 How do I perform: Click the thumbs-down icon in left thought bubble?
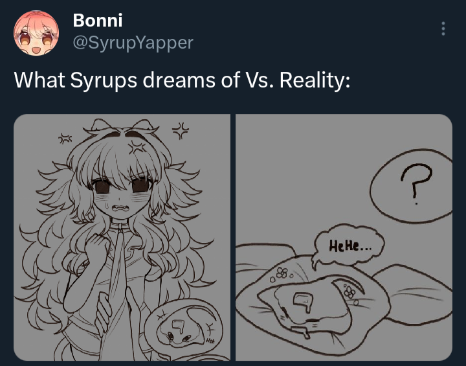(178, 326)
